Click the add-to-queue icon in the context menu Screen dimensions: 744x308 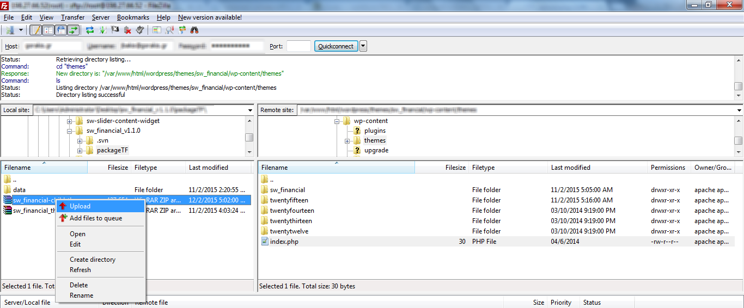pyautogui.click(x=63, y=218)
